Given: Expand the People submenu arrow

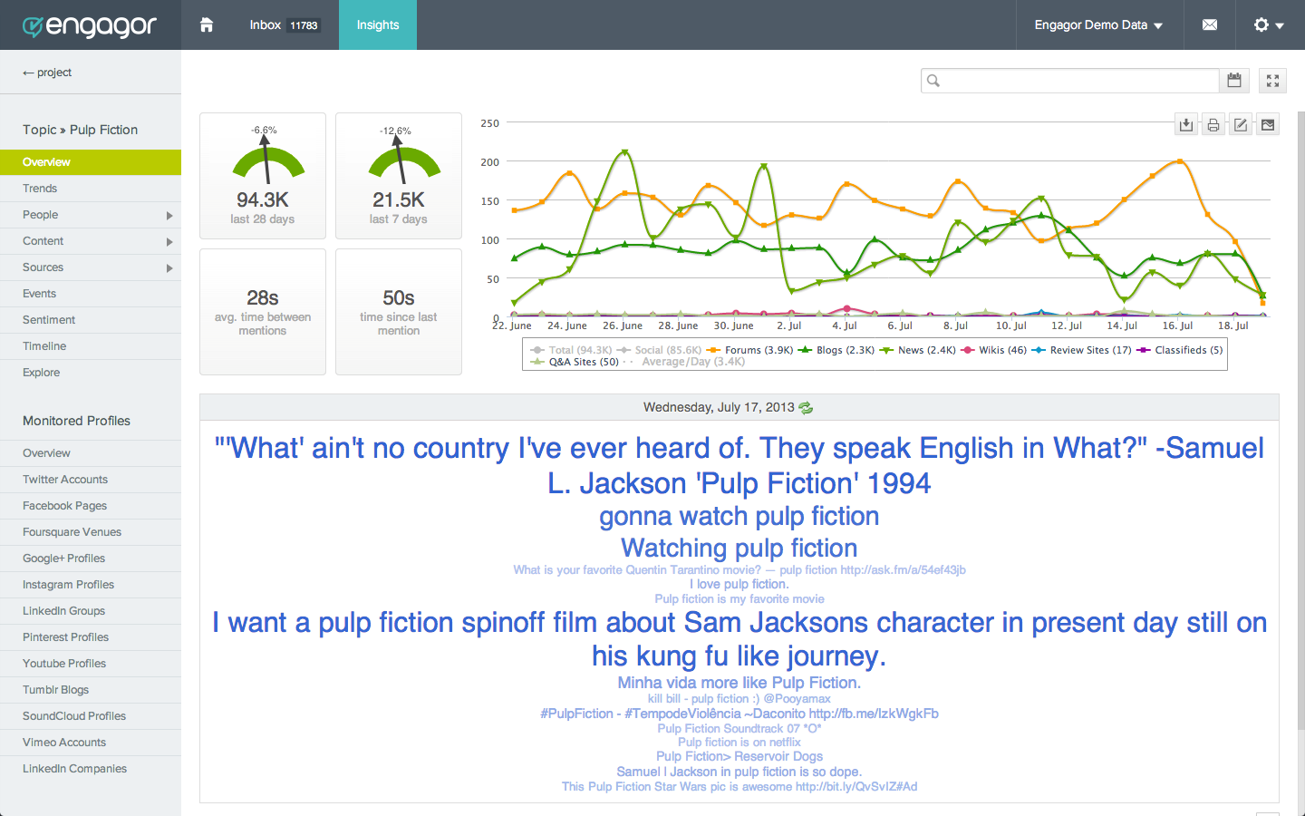Looking at the screenshot, I should 169,215.
